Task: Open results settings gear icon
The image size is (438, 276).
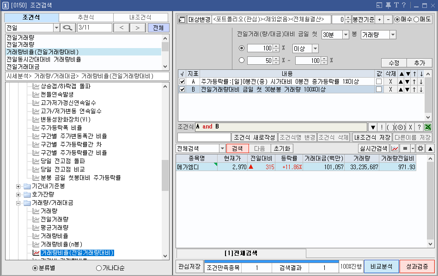Action: coord(420,148)
